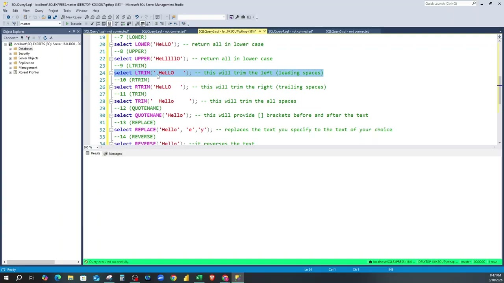Viewport: 504px width, 283px height.
Task: Click the Disconnect icon in Object Explorer
Action: (28, 38)
